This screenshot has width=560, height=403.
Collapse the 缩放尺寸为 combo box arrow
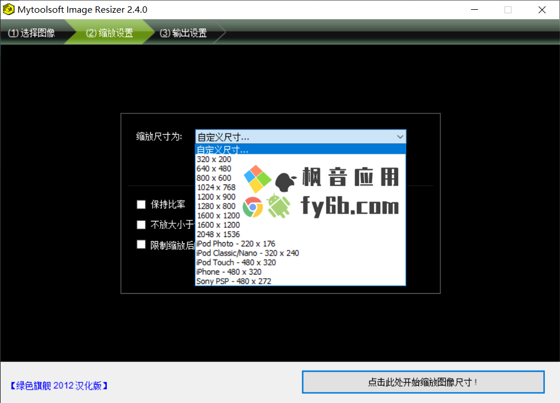[400, 137]
